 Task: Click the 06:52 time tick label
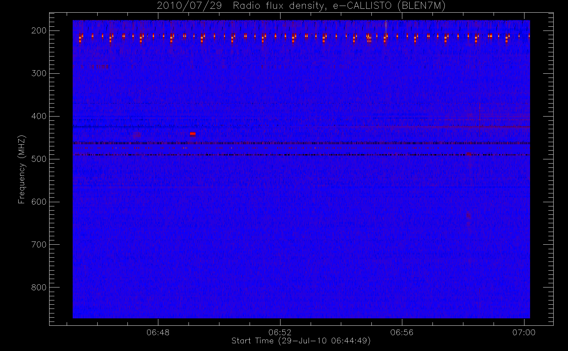[x=280, y=332]
